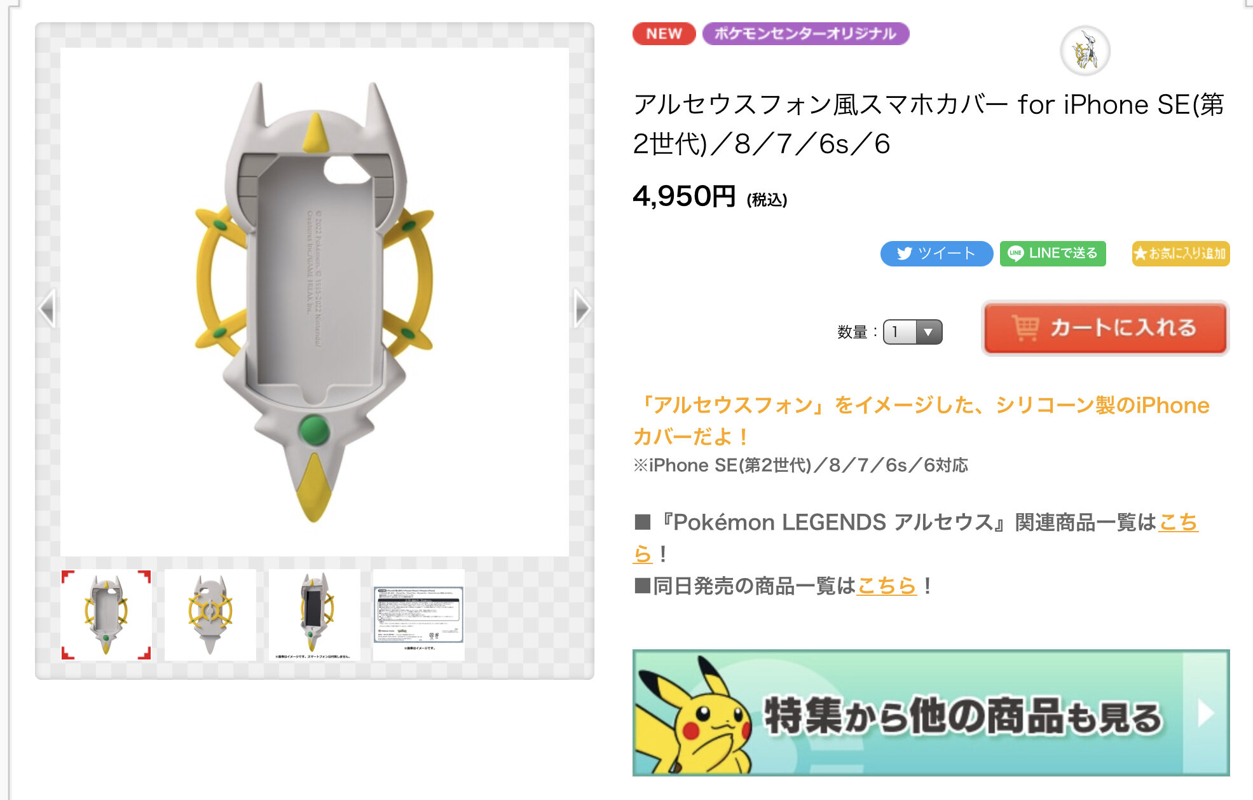Select the second back-view thumbnail

210,614
